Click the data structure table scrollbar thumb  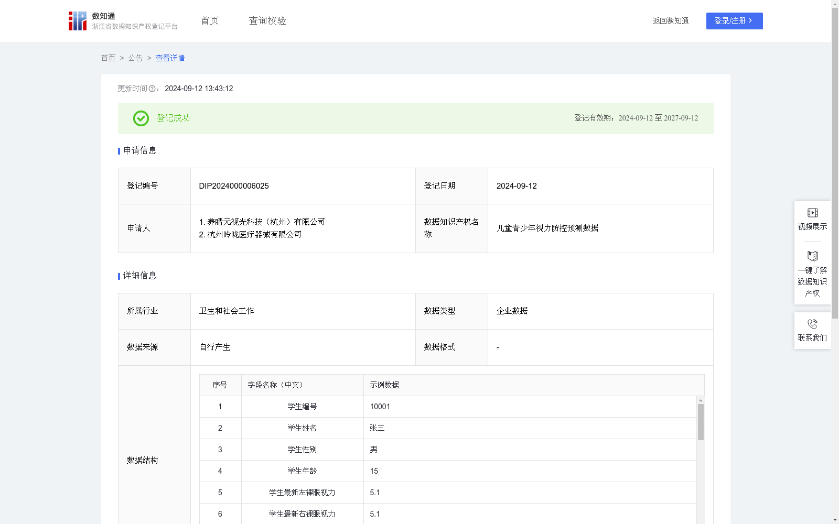coord(701,422)
